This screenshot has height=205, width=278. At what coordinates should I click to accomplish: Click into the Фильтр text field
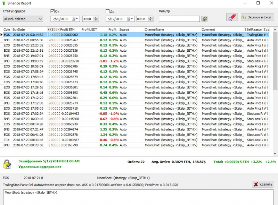[x=179, y=19]
